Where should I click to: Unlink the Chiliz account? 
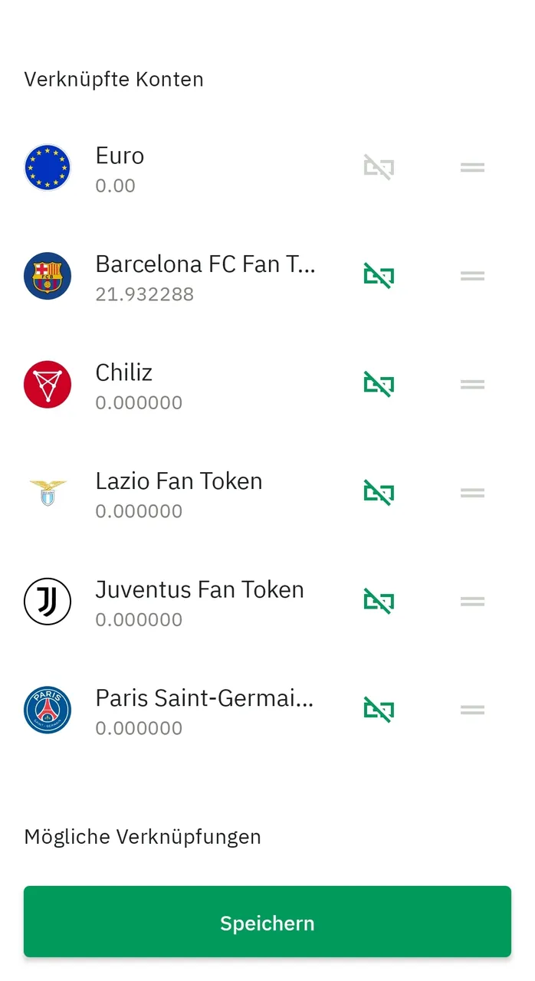coord(379,385)
